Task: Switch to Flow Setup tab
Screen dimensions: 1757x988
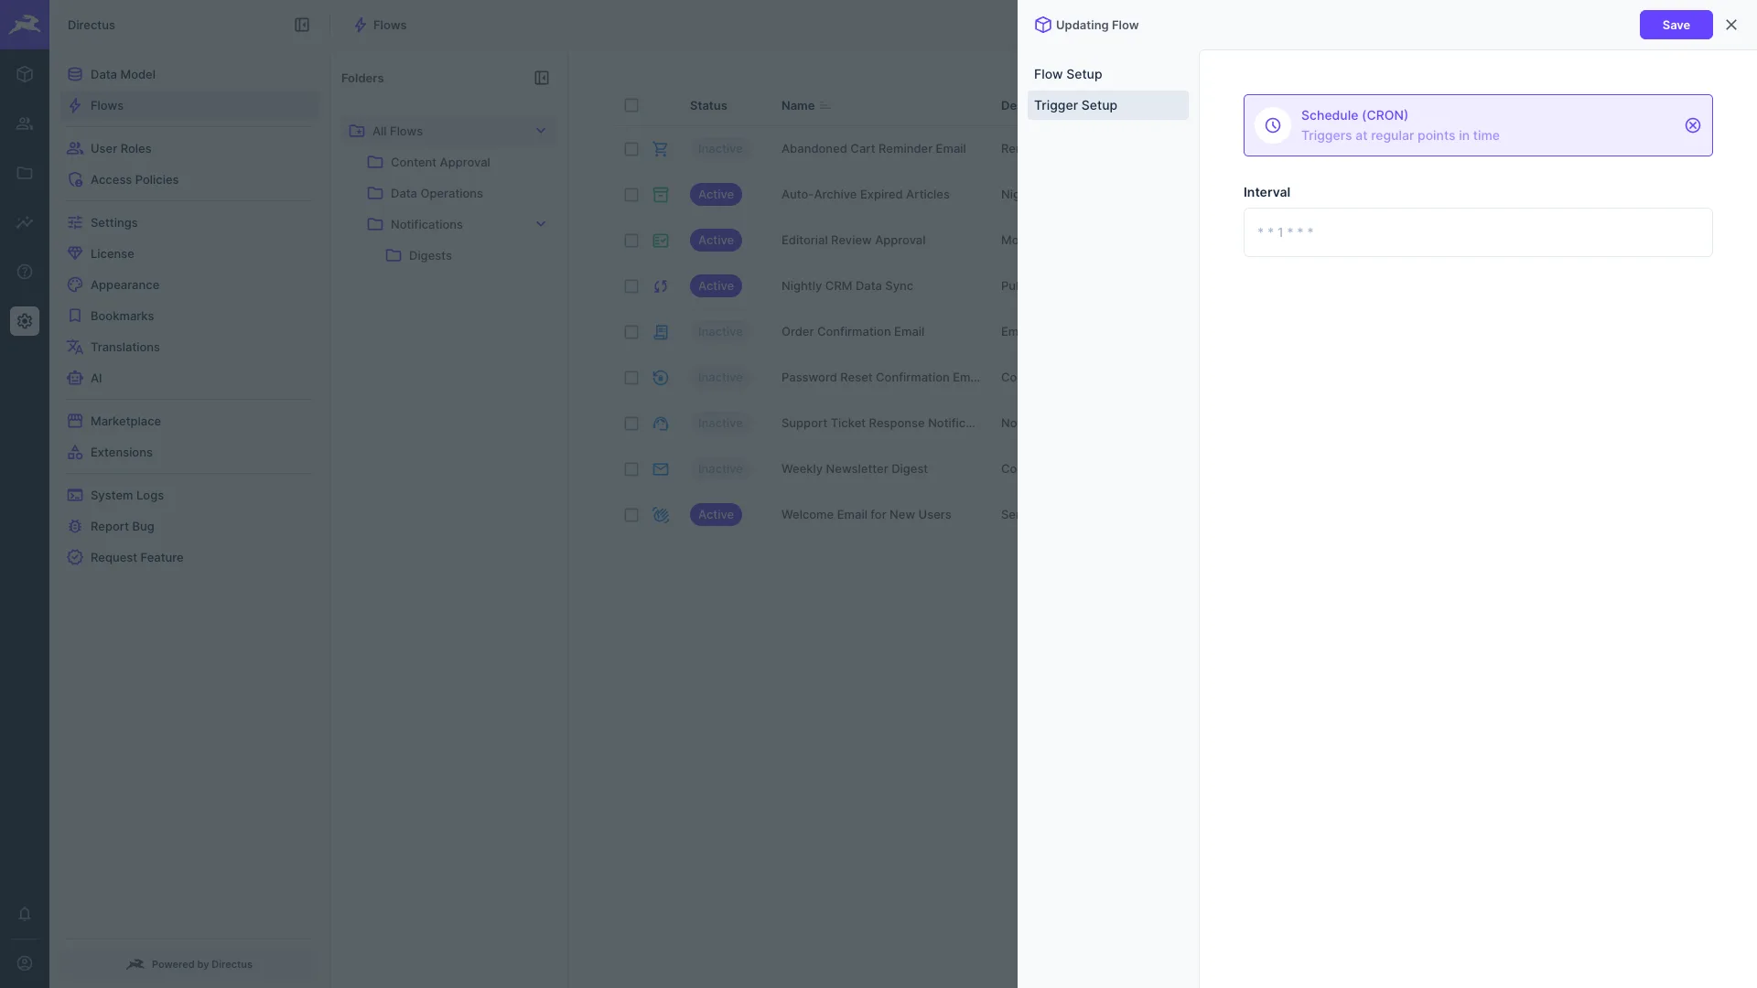Action: 1107,74
